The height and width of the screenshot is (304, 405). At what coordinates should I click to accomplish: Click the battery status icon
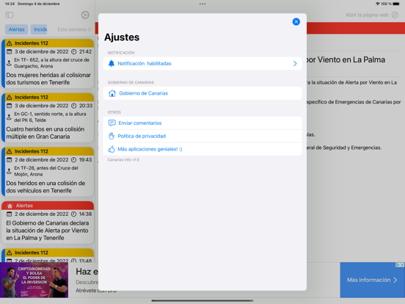pos(396,4)
